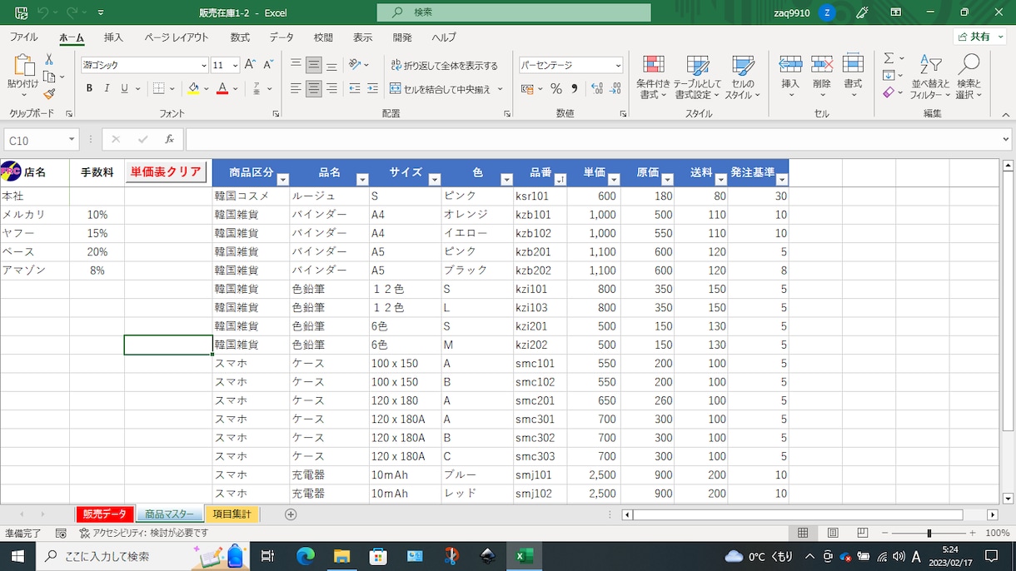Open filter dropdown for 単価 column
This screenshot has width=1016, height=571.
tap(614, 179)
